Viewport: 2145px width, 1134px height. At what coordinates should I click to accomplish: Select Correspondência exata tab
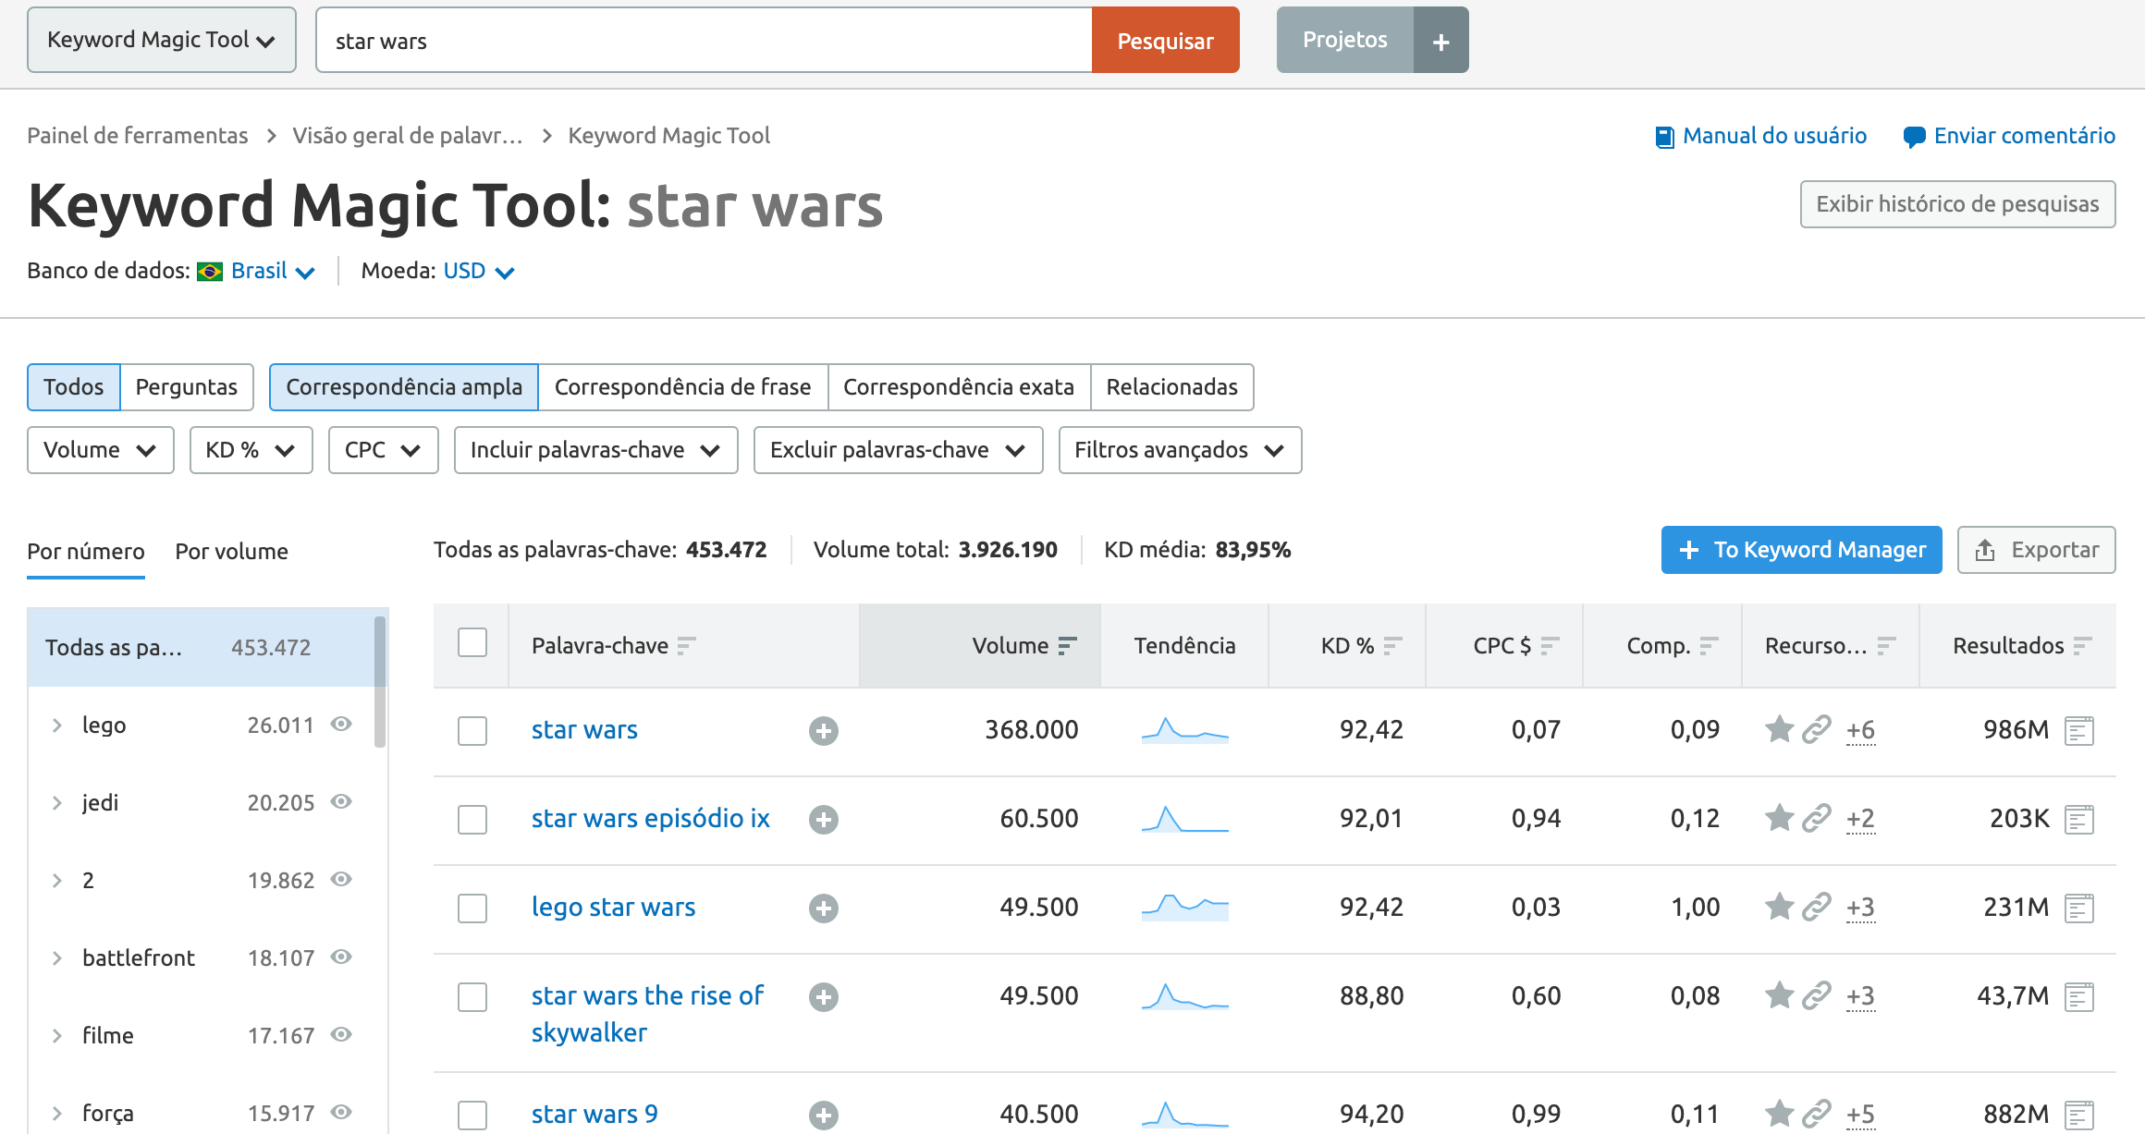pyautogui.click(x=959, y=387)
